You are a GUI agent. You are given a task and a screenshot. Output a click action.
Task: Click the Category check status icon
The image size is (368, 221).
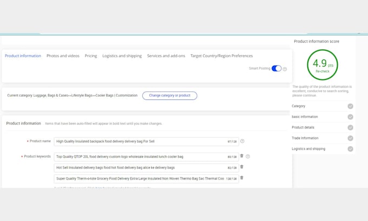tap(350, 106)
